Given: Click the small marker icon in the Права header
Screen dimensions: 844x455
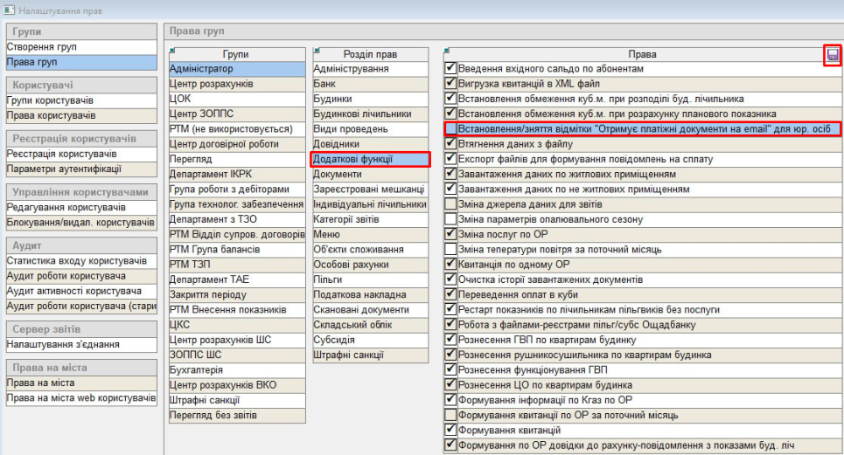Looking at the screenshot, I should 448,51.
